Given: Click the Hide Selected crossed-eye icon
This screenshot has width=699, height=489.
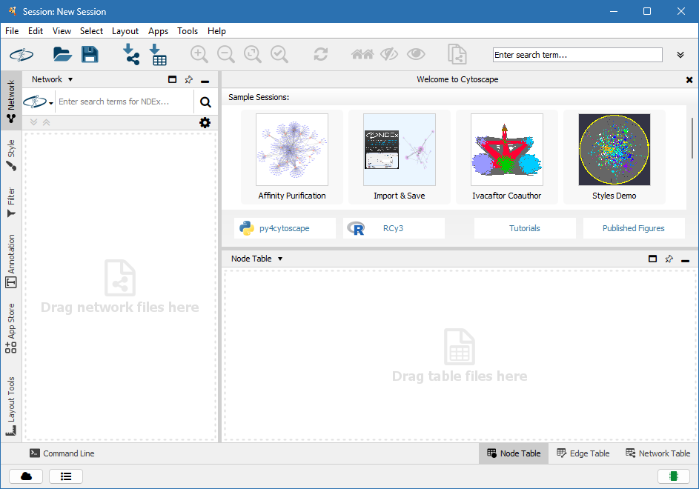Looking at the screenshot, I should coord(388,54).
